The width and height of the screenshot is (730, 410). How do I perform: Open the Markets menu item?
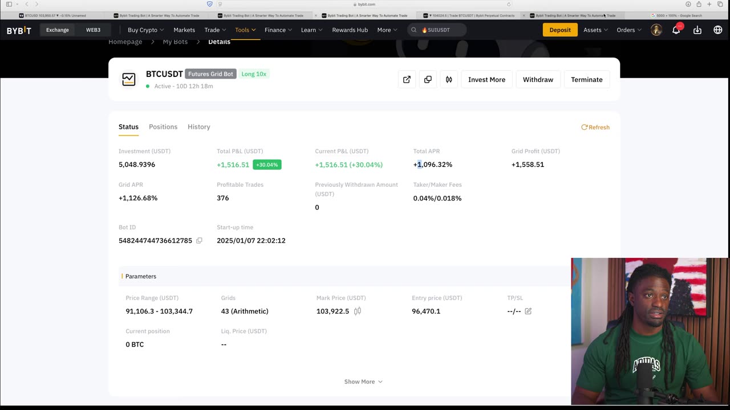(184, 30)
